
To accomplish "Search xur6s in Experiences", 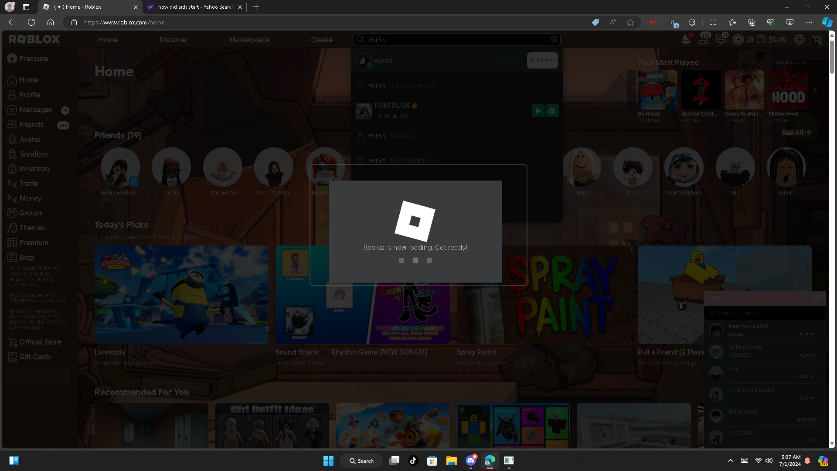I will (x=457, y=86).
